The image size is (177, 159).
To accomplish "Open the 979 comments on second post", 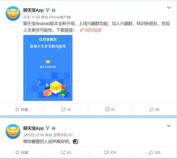I will point(110,152).
